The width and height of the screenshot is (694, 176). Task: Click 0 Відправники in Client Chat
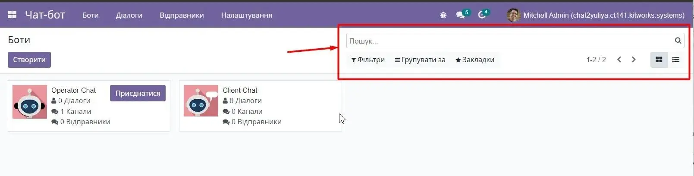pyautogui.click(x=252, y=122)
